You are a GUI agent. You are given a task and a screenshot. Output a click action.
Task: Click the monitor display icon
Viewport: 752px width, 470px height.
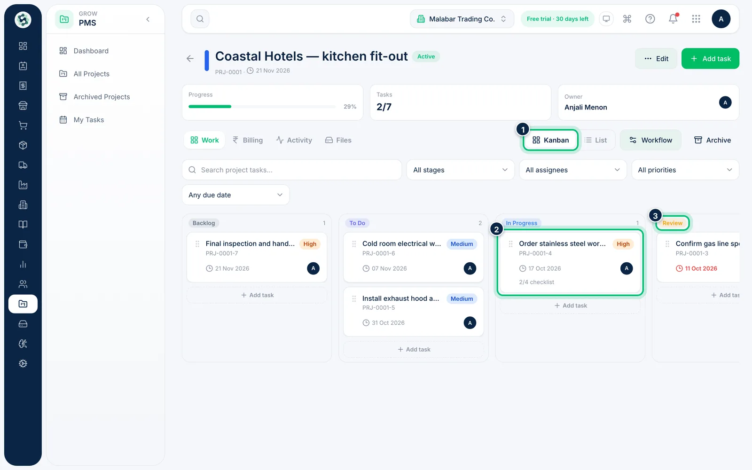606,19
